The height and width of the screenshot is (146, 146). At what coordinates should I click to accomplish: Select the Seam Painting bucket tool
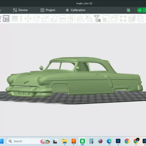point(89,19)
